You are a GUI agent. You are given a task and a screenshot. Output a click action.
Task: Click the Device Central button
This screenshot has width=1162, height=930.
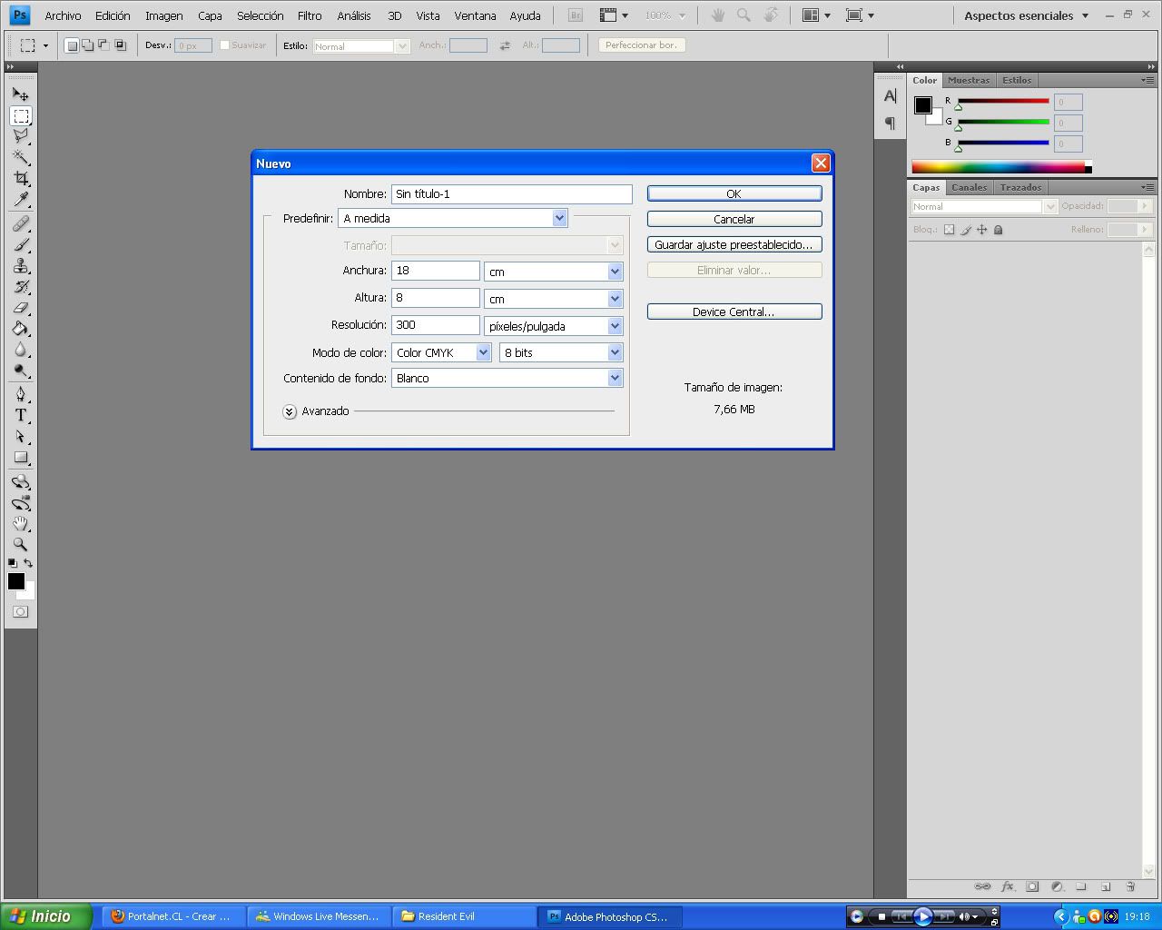click(734, 312)
